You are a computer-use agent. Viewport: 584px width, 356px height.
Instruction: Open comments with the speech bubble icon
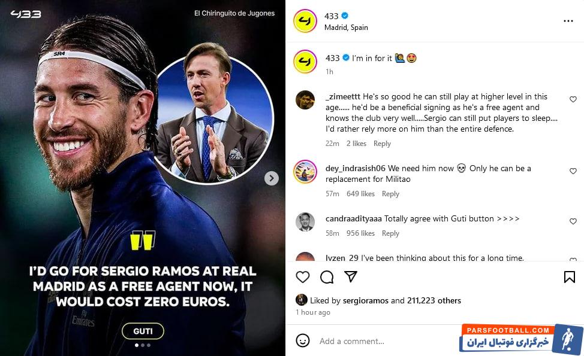[x=327, y=277]
